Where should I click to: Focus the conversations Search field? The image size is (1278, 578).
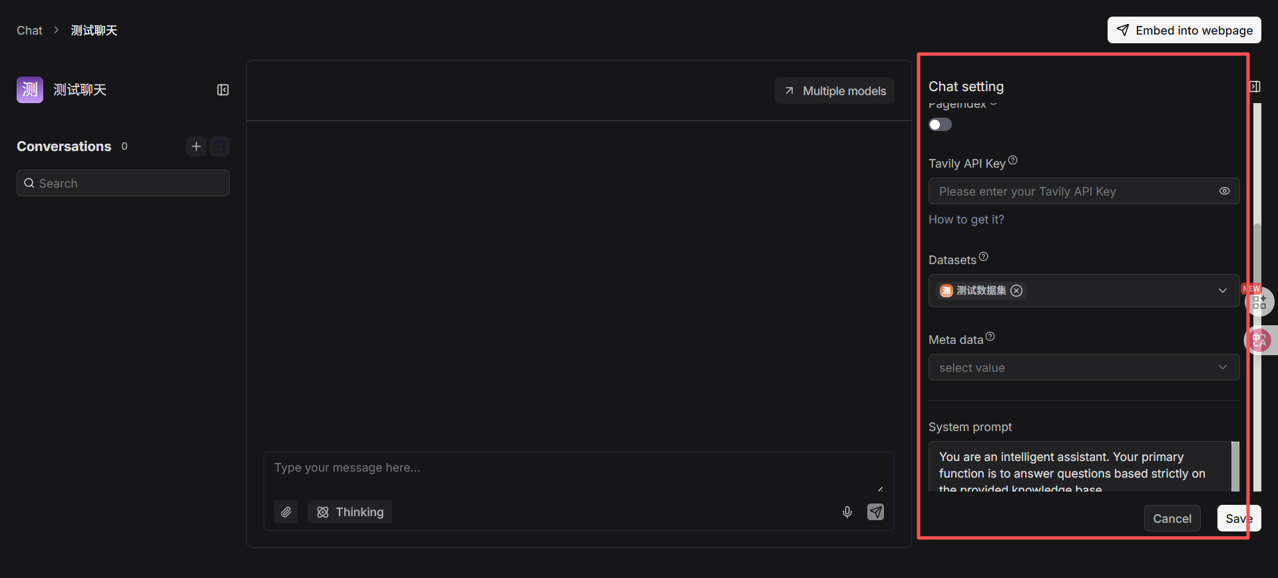(x=123, y=183)
